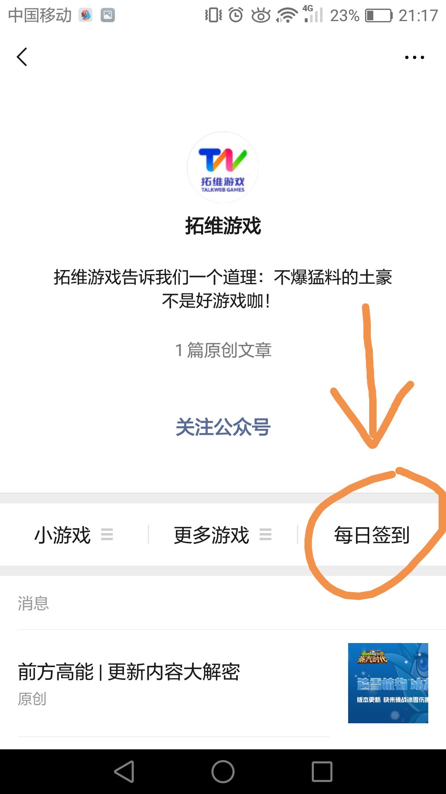446x794 pixels.
Task: Tap the 拓维游戏 account name title
Action: coord(223,226)
